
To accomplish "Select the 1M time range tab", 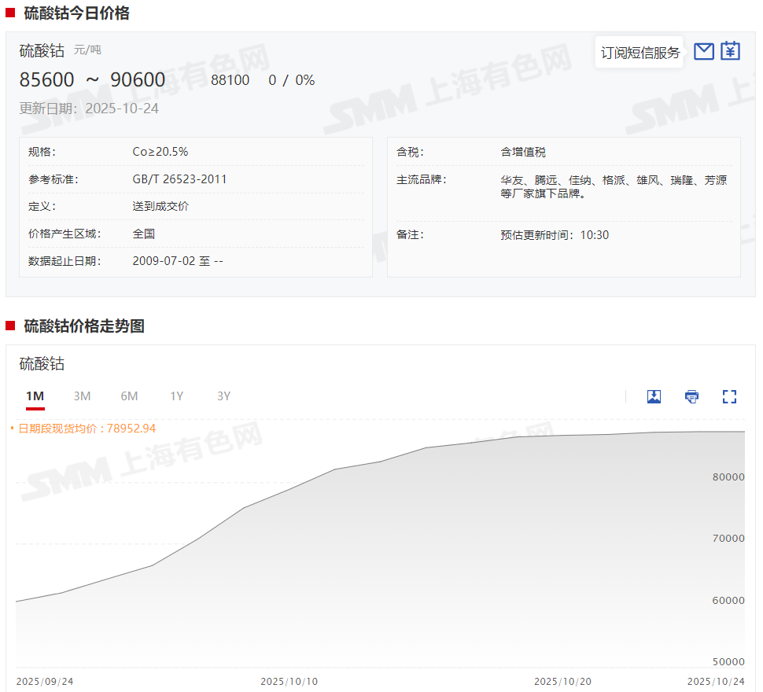I will [35, 396].
